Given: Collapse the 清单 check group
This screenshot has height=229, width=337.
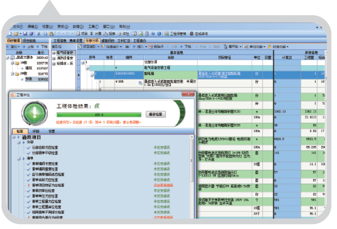Looking at the screenshot, I should (x=19, y=158).
